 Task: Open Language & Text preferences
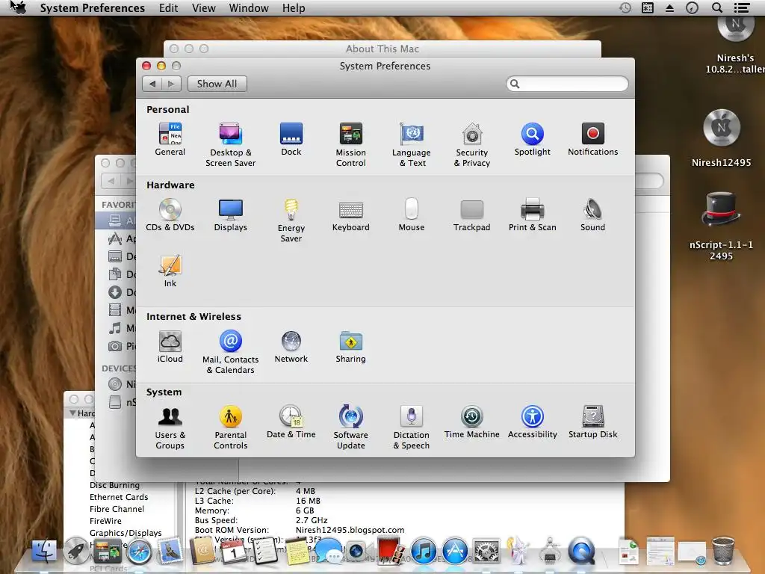coord(412,144)
